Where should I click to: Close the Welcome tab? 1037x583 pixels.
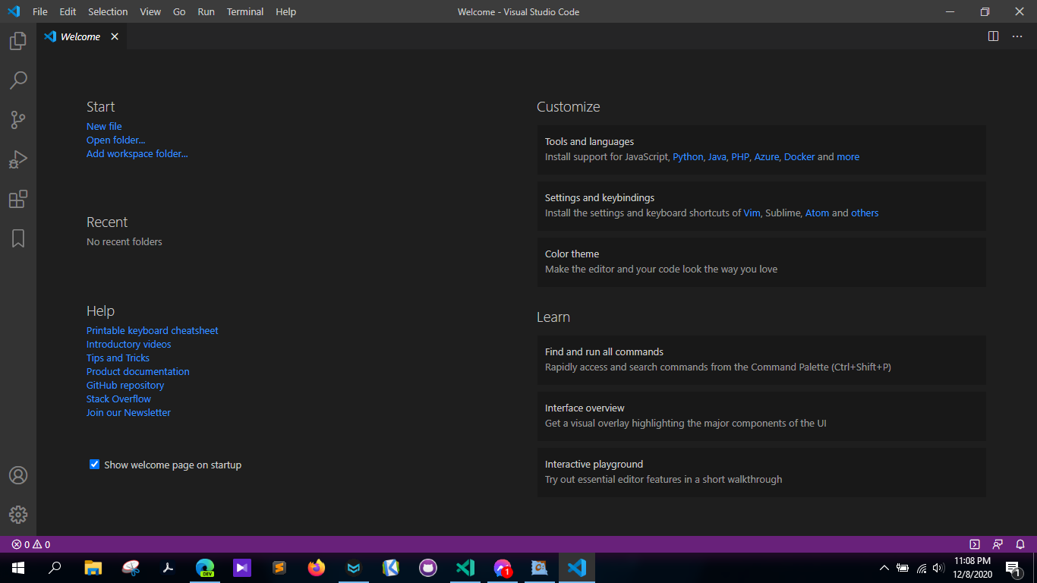click(115, 36)
